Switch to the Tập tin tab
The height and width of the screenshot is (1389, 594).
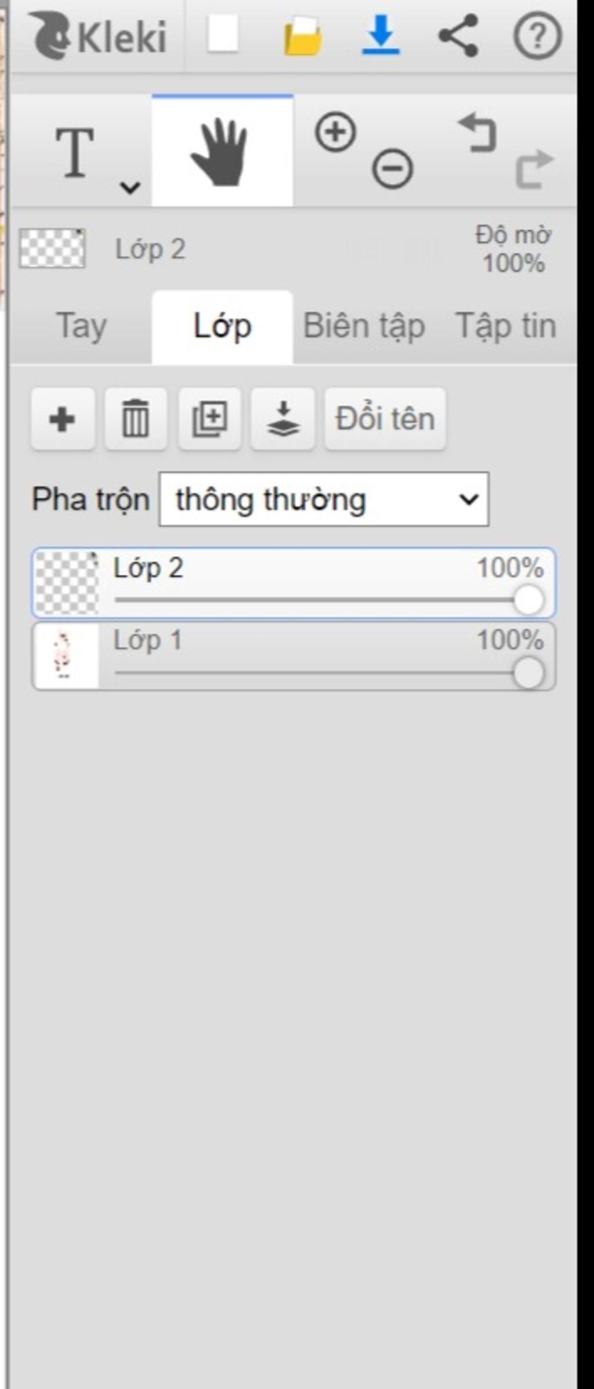(x=506, y=326)
